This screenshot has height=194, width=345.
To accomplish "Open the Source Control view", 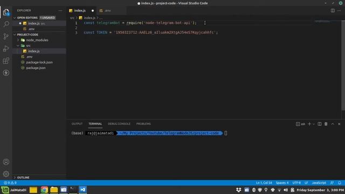I will pyautogui.click(x=6, y=36).
